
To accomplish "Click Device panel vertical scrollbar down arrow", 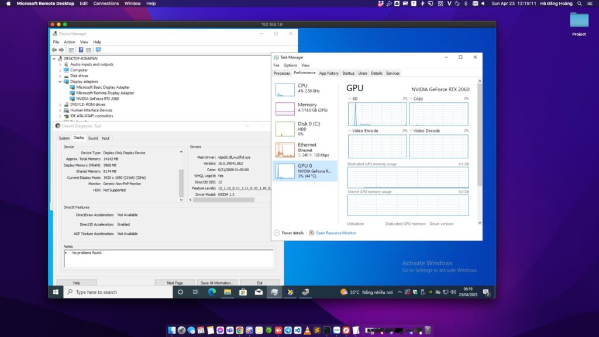I will [181, 200].
